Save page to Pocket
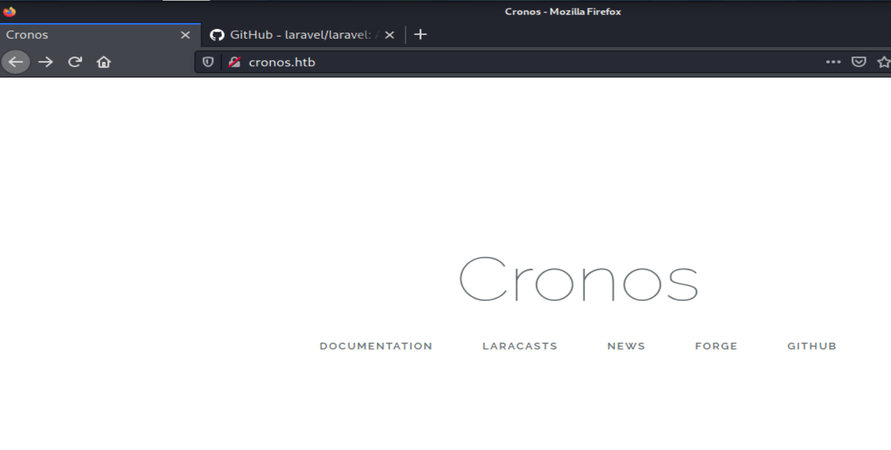This screenshot has height=450, width=891. [x=859, y=62]
